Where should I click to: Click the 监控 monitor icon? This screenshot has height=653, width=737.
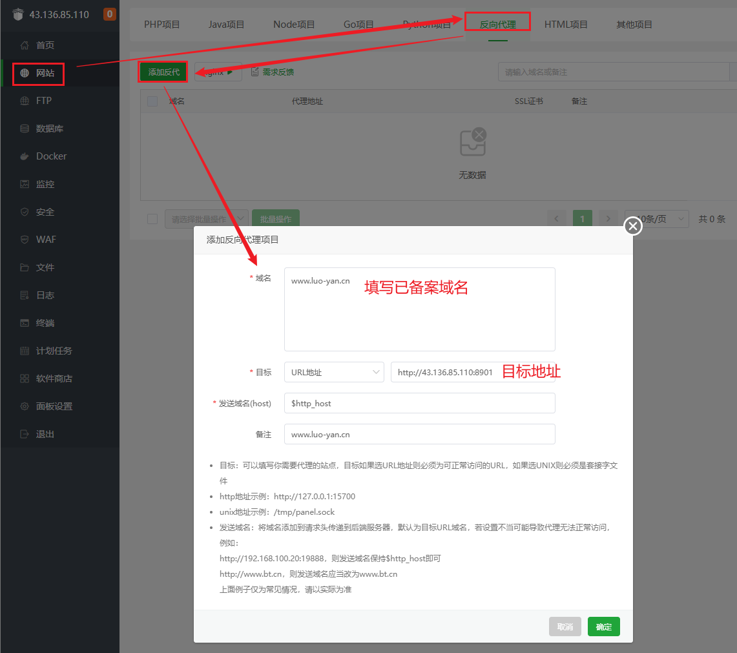[25, 184]
